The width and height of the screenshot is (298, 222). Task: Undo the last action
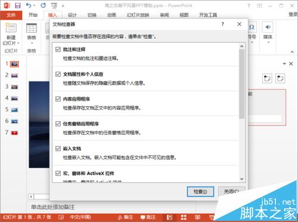point(29,5)
